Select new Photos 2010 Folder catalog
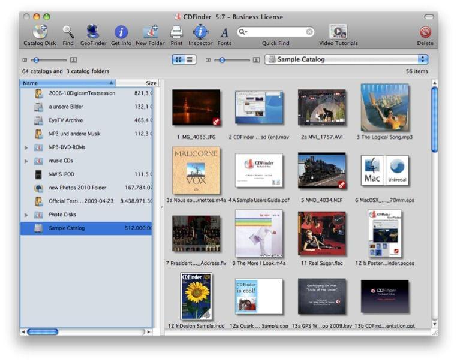Screen dimensions: 457x362 86,188
